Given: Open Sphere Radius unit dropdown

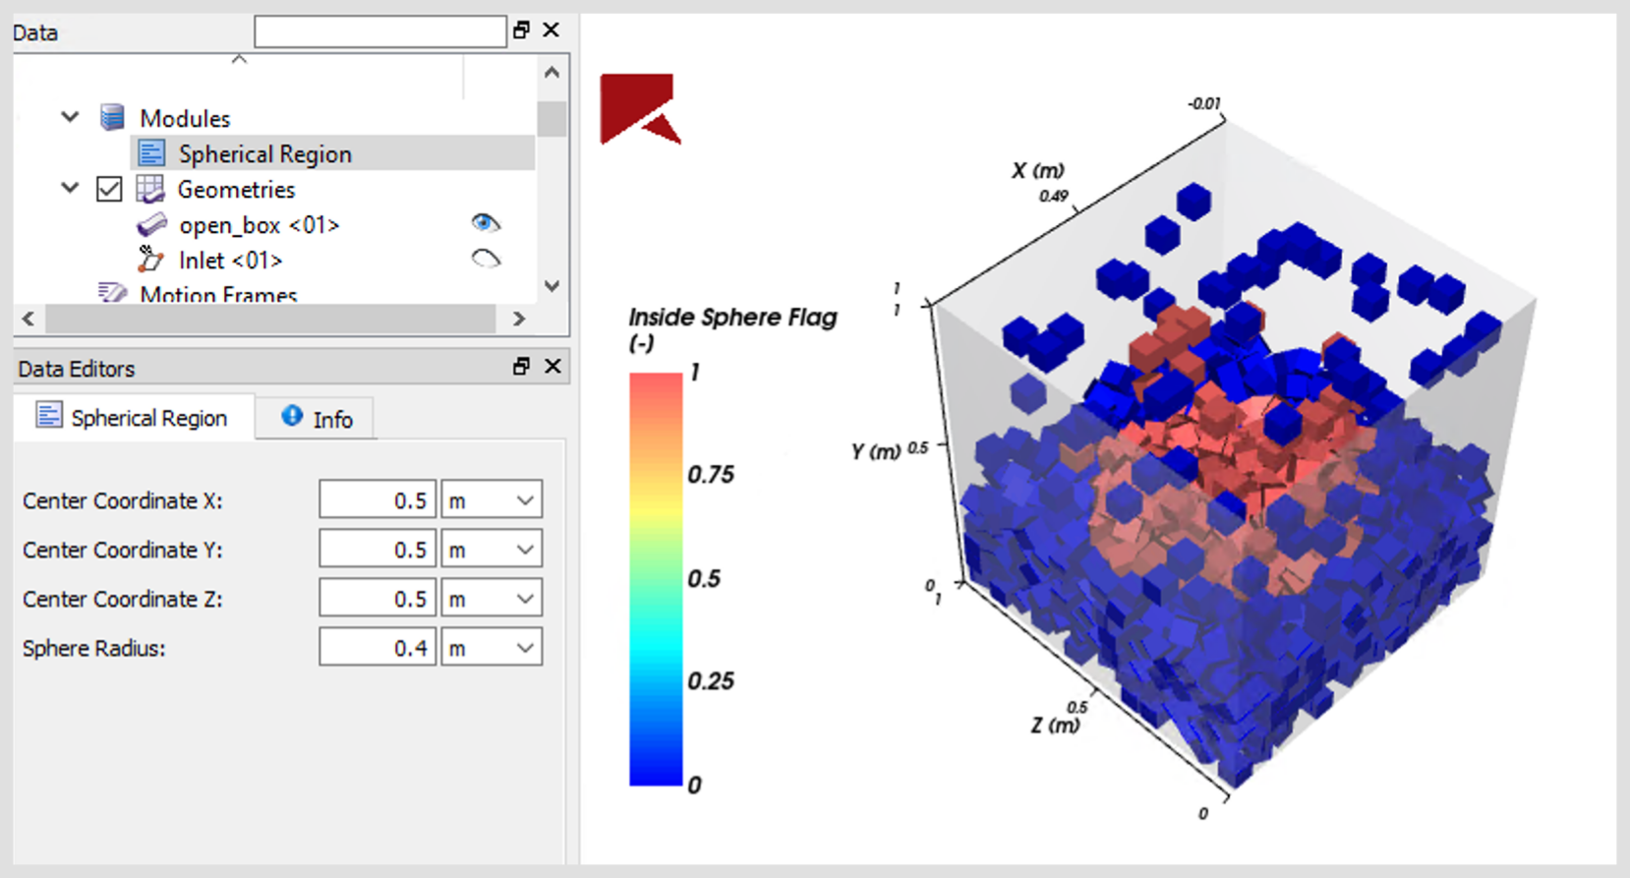Looking at the screenshot, I should pos(492,647).
